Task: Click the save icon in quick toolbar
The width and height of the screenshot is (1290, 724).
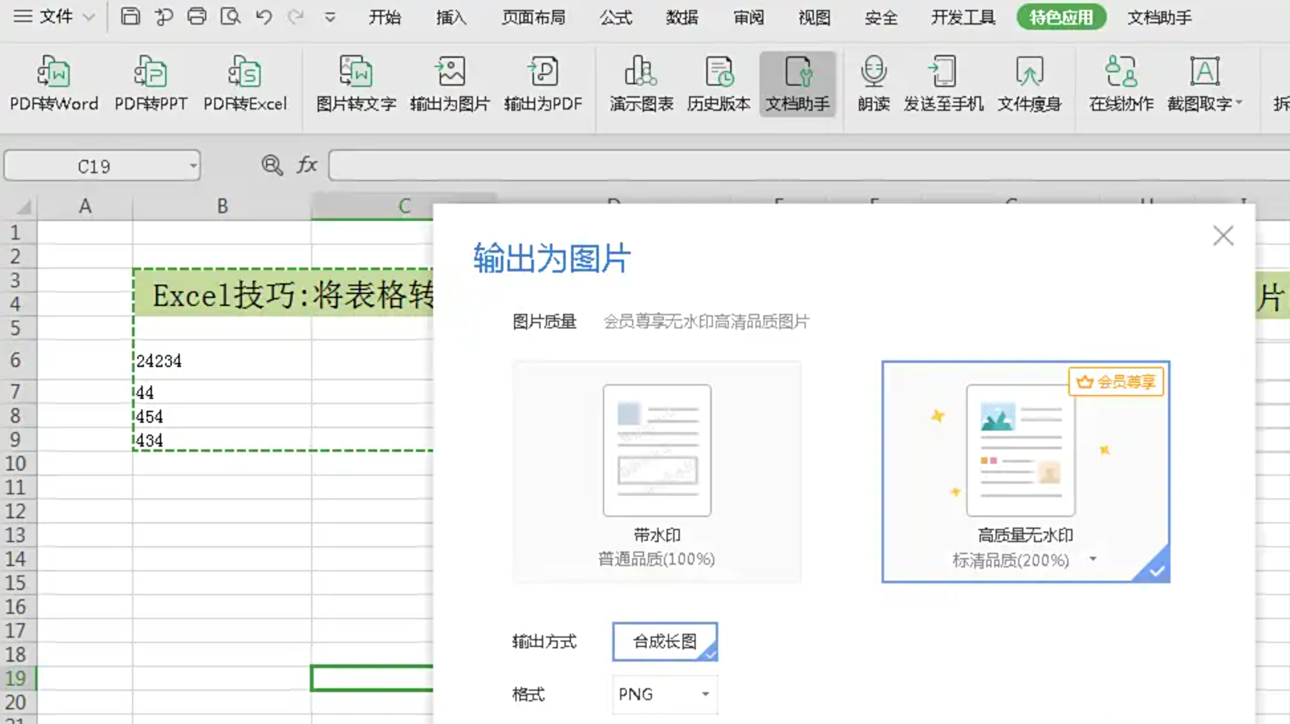Action: [130, 17]
